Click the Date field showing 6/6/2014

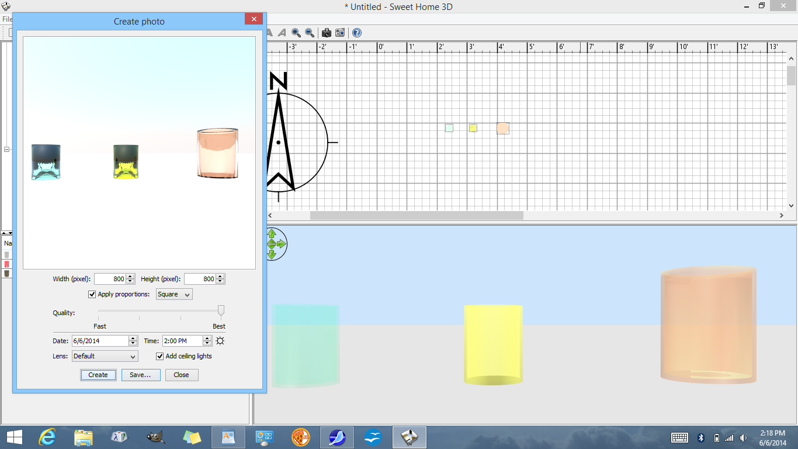[x=99, y=341]
